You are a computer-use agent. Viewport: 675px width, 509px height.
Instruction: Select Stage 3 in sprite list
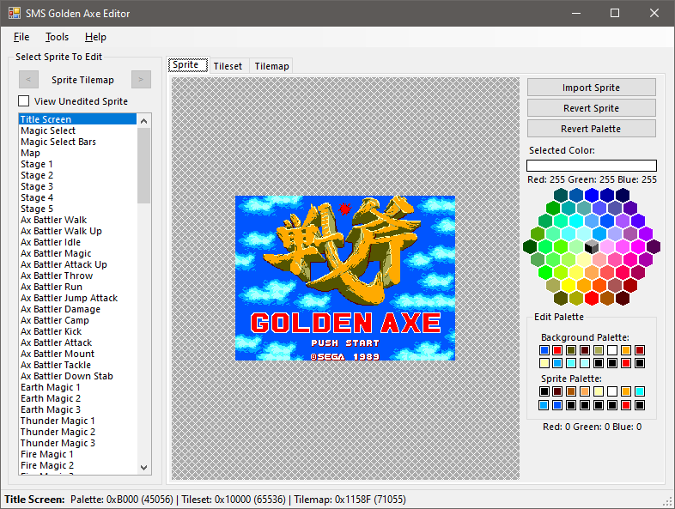(x=78, y=186)
